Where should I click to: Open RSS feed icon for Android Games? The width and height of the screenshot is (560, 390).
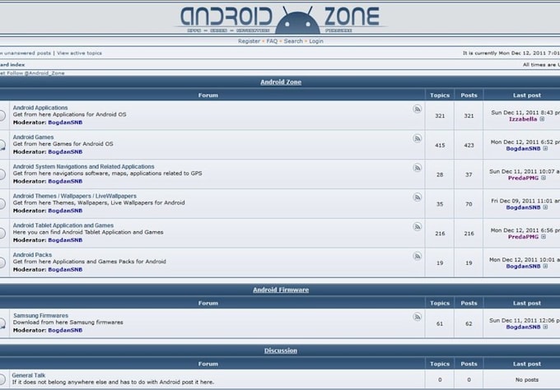[417, 138]
